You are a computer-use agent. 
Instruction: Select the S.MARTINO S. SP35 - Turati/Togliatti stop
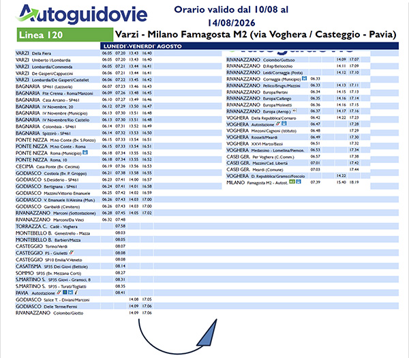tap(51, 286)
